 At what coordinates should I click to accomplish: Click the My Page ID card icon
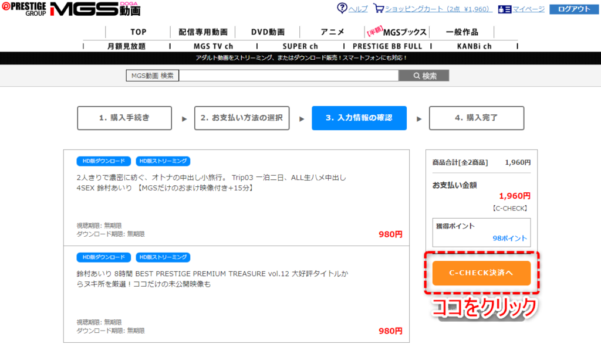tap(504, 9)
